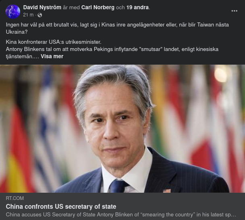Click the globe public-audience icon
The image size is (245, 220).
(39, 15)
